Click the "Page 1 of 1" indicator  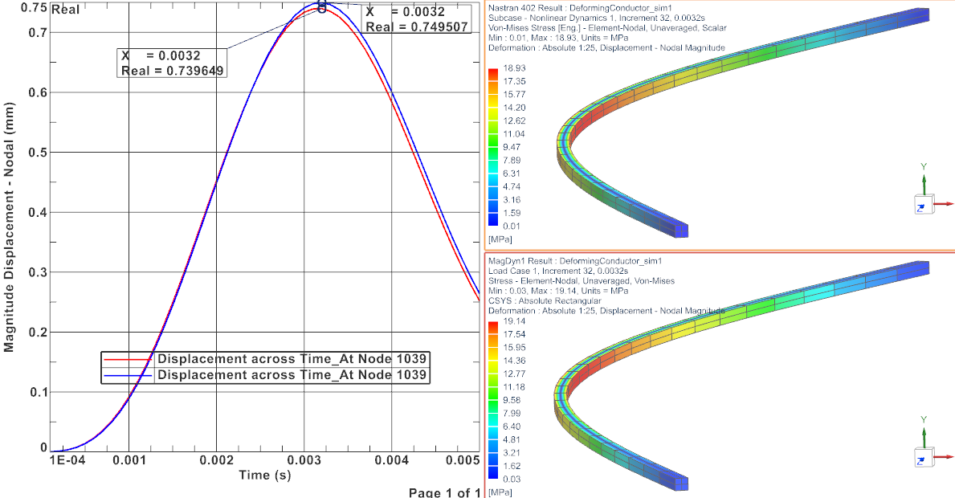[x=444, y=492]
